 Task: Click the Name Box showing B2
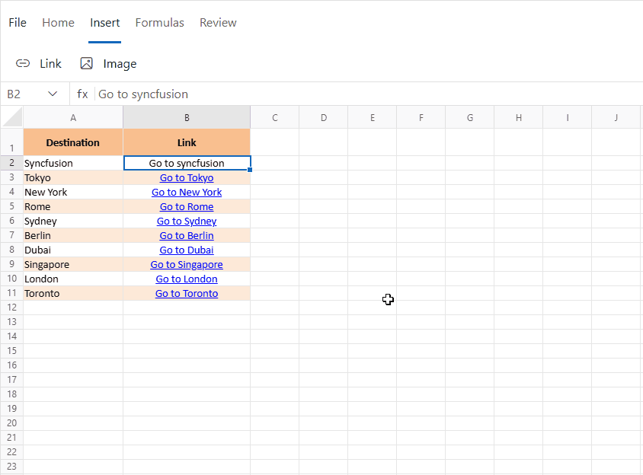point(21,94)
